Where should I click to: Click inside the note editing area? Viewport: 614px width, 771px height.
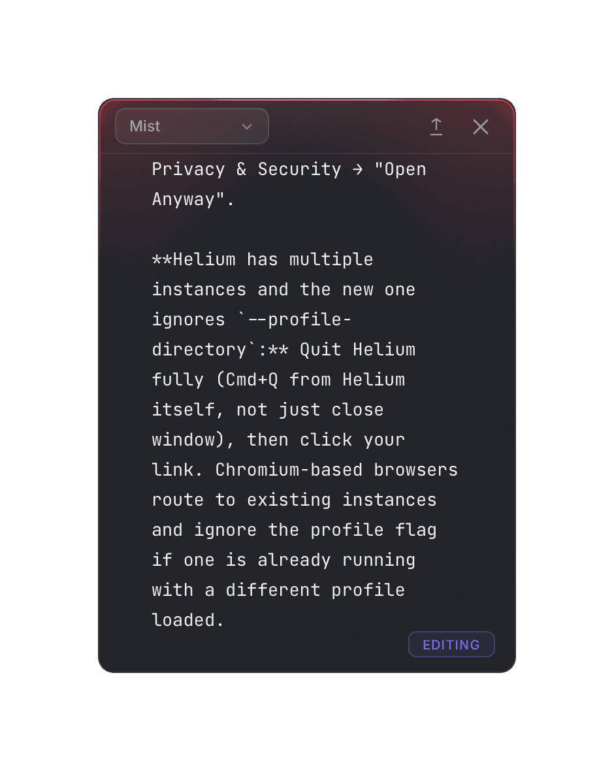pos(307,405)
